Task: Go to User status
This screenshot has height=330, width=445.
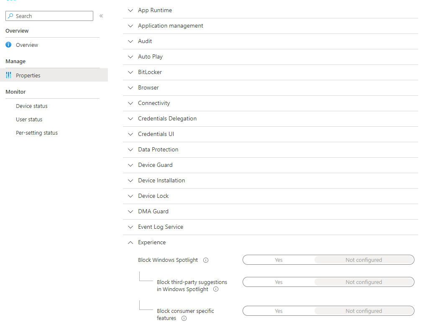Action: tap(29, 120)
